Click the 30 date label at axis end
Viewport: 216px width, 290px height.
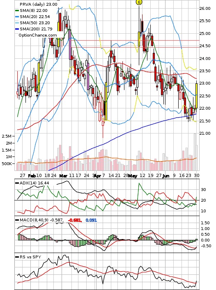[x=197, y=175]
